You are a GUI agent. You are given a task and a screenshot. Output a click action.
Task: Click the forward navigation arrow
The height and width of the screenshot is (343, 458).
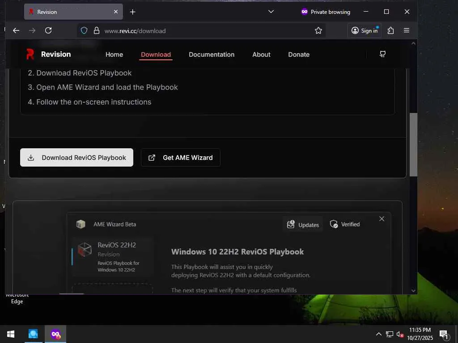click(x=32, y=31)
